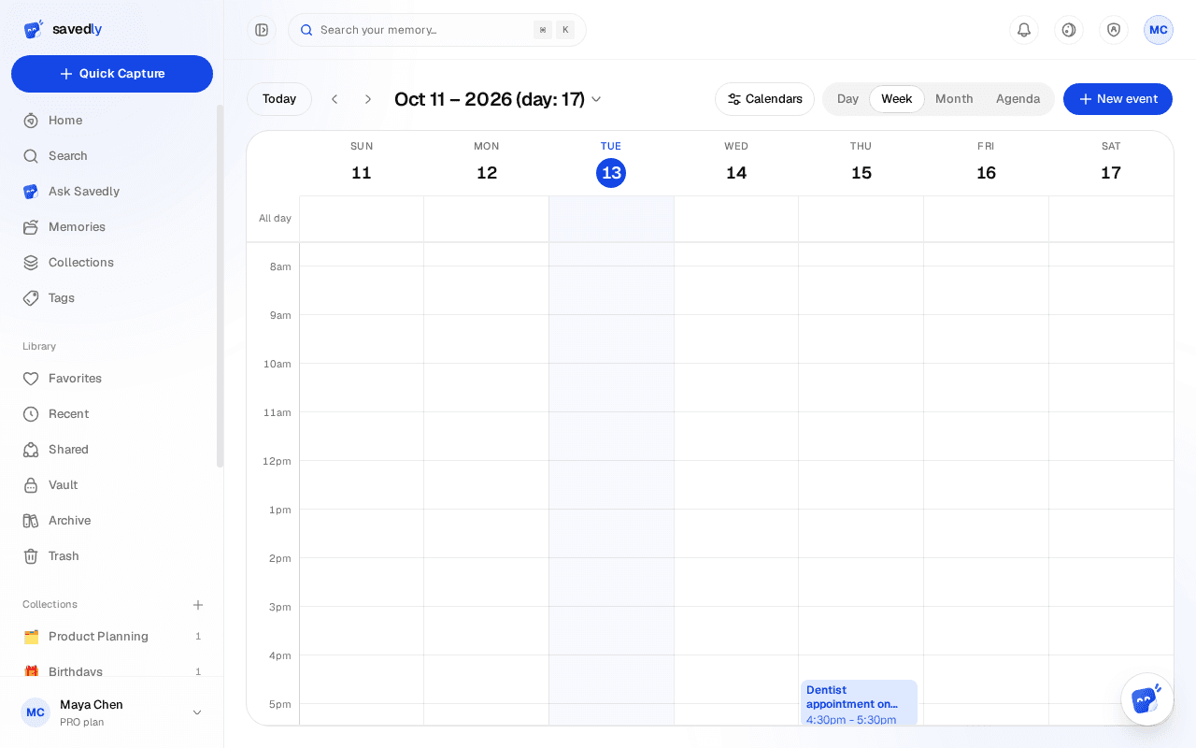This screenshot has width=1196, height=748.
Task: Switch to Agenda view
Action: coord(1018,99)
